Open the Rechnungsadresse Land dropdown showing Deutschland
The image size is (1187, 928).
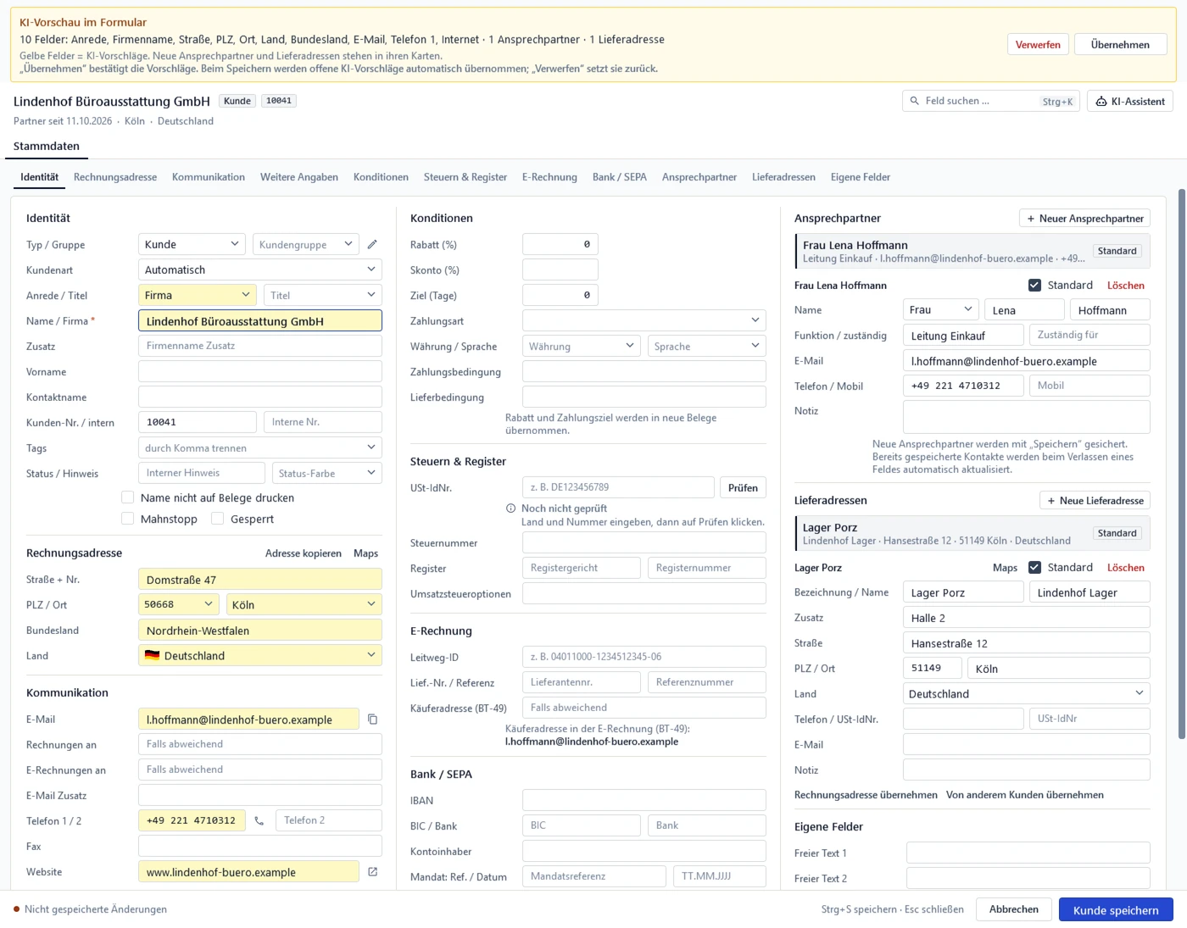[x=260, y=655]
